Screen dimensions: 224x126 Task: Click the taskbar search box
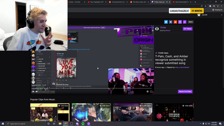click(x=26, y=124)
